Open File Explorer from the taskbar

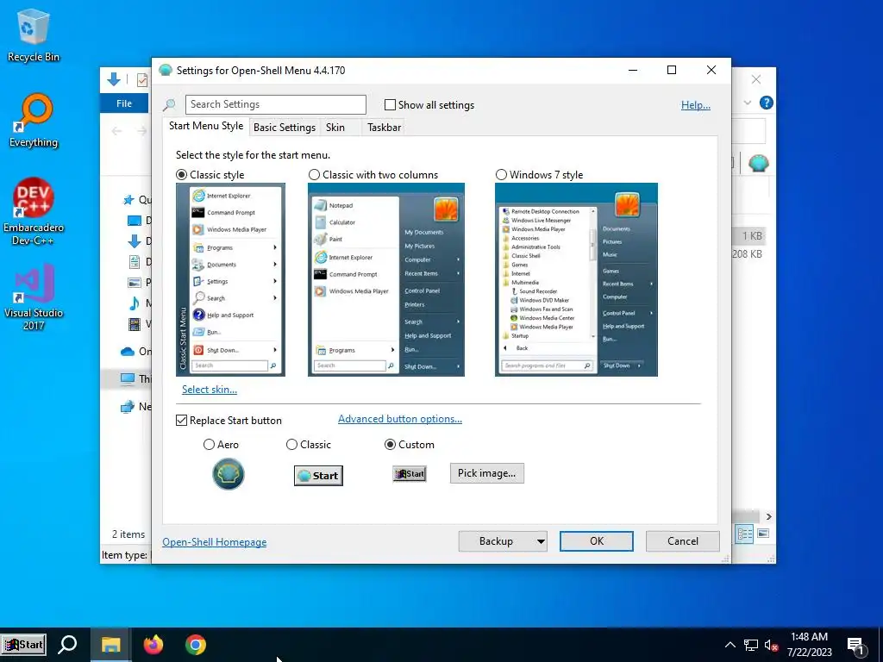click(111, 645)
